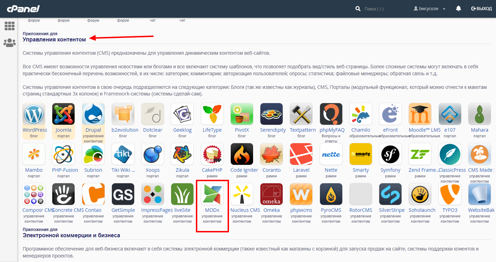
Task: Open the Geeklog icon
Action: point(182,114)
